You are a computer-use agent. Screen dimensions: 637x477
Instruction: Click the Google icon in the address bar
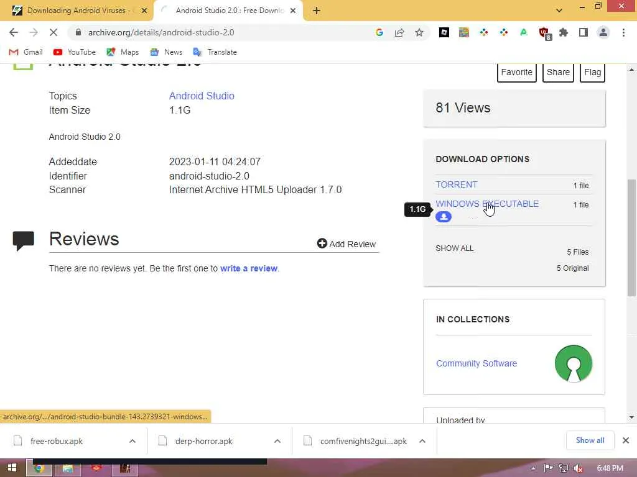[x=379, y=32]
